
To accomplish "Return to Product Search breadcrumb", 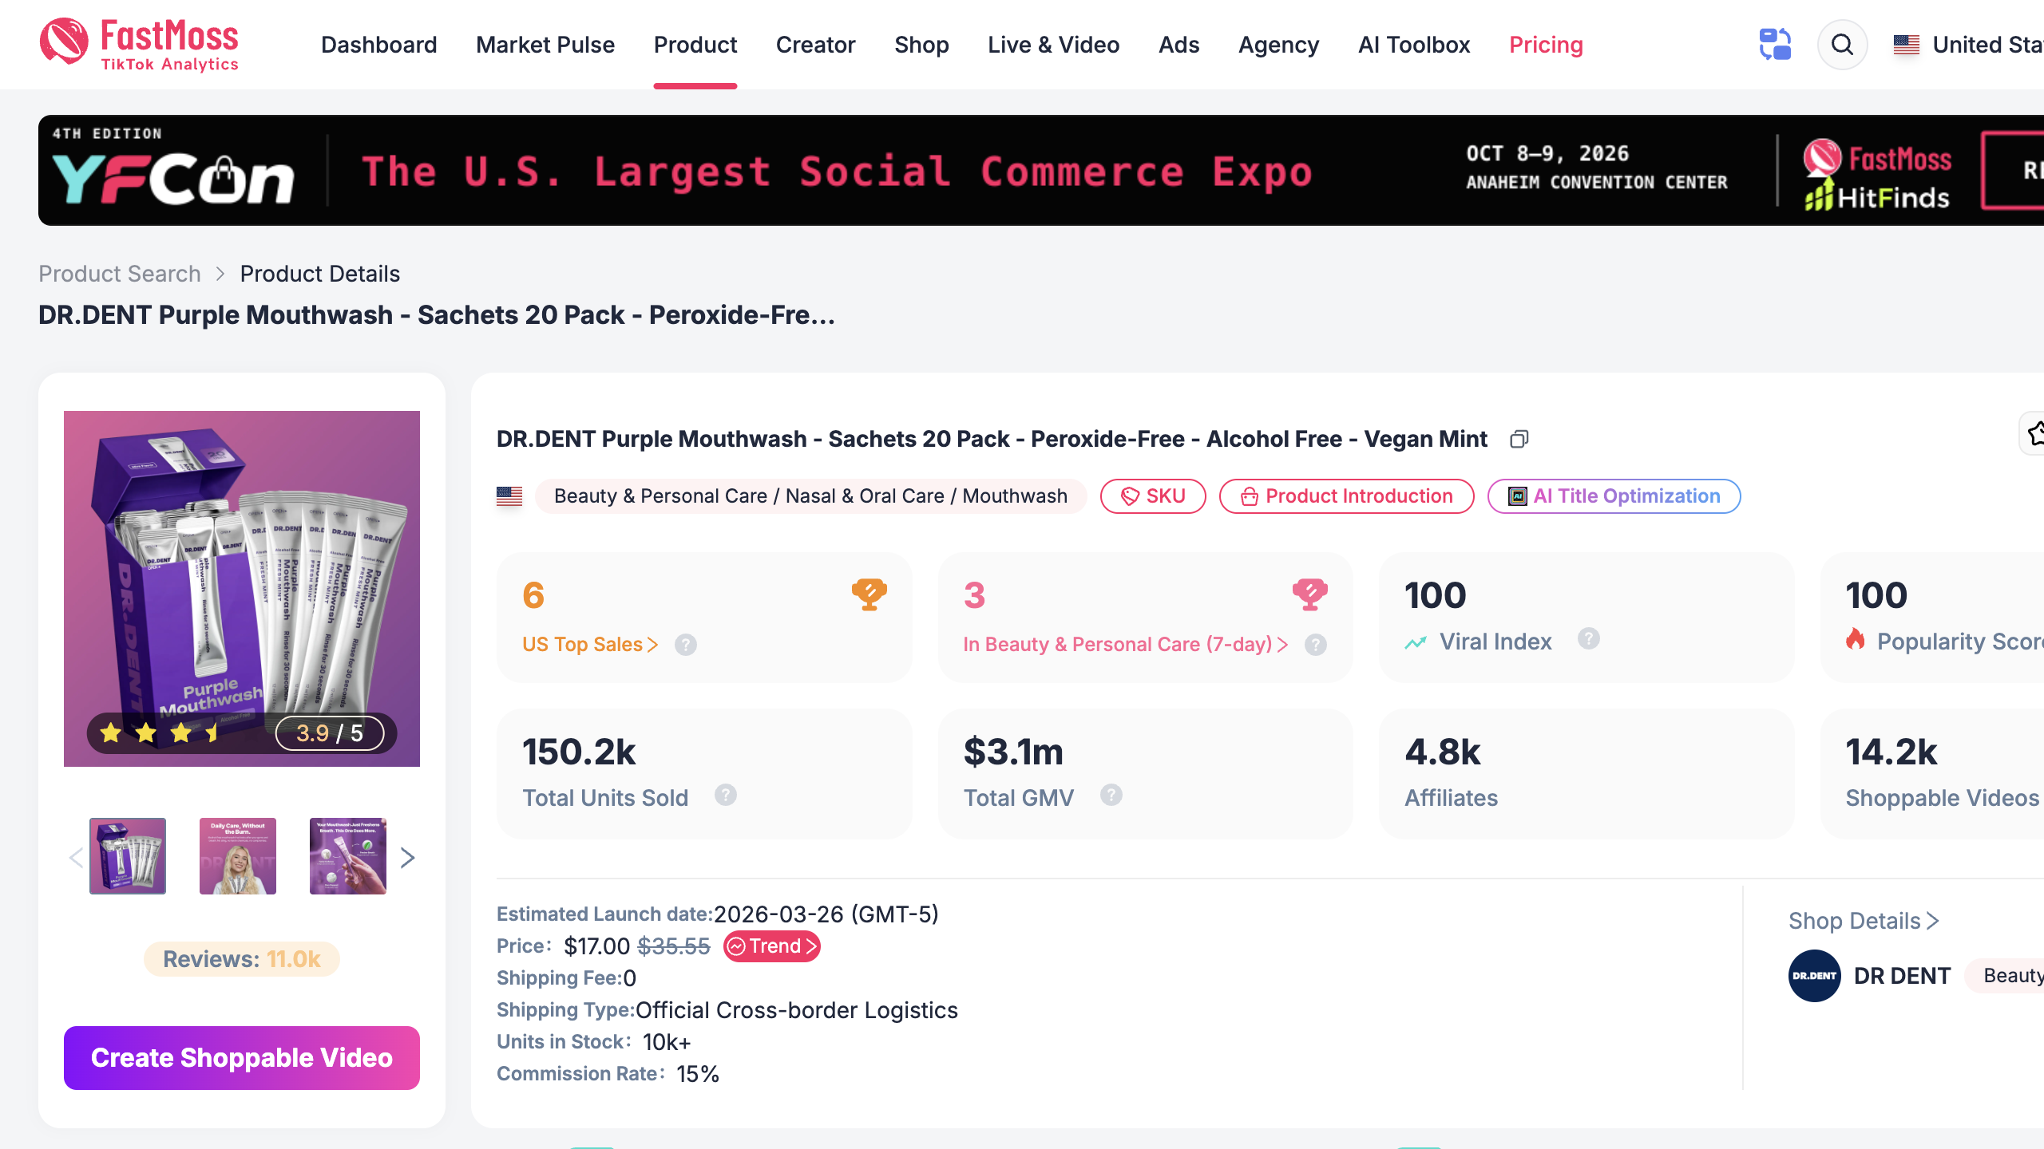I will pyautogui.click(x=120, y=274).
